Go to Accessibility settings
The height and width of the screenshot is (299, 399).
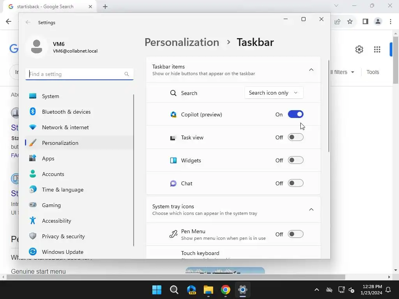[79, 221]
